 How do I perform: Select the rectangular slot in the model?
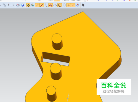[x=55, y=59]
